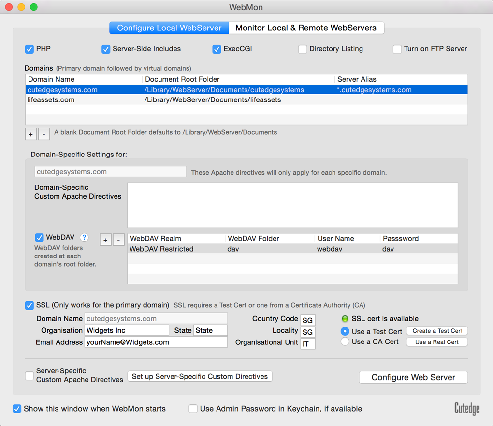Add a WebDAV realm with plus button

(x=105, y=240)
